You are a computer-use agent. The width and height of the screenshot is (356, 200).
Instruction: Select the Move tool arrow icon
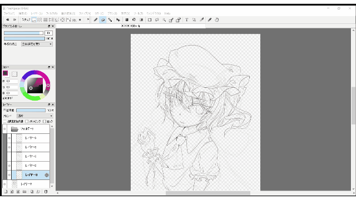[118, 20]
